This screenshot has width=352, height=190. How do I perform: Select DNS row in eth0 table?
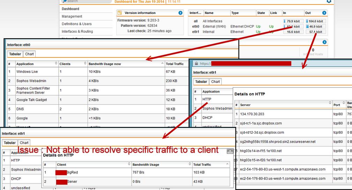pos(98,109)
